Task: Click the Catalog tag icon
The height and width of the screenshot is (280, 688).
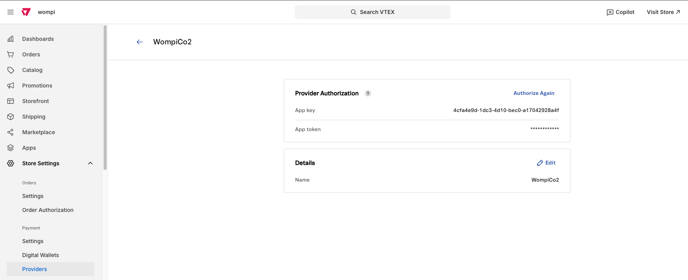Action: coord(11,70)
